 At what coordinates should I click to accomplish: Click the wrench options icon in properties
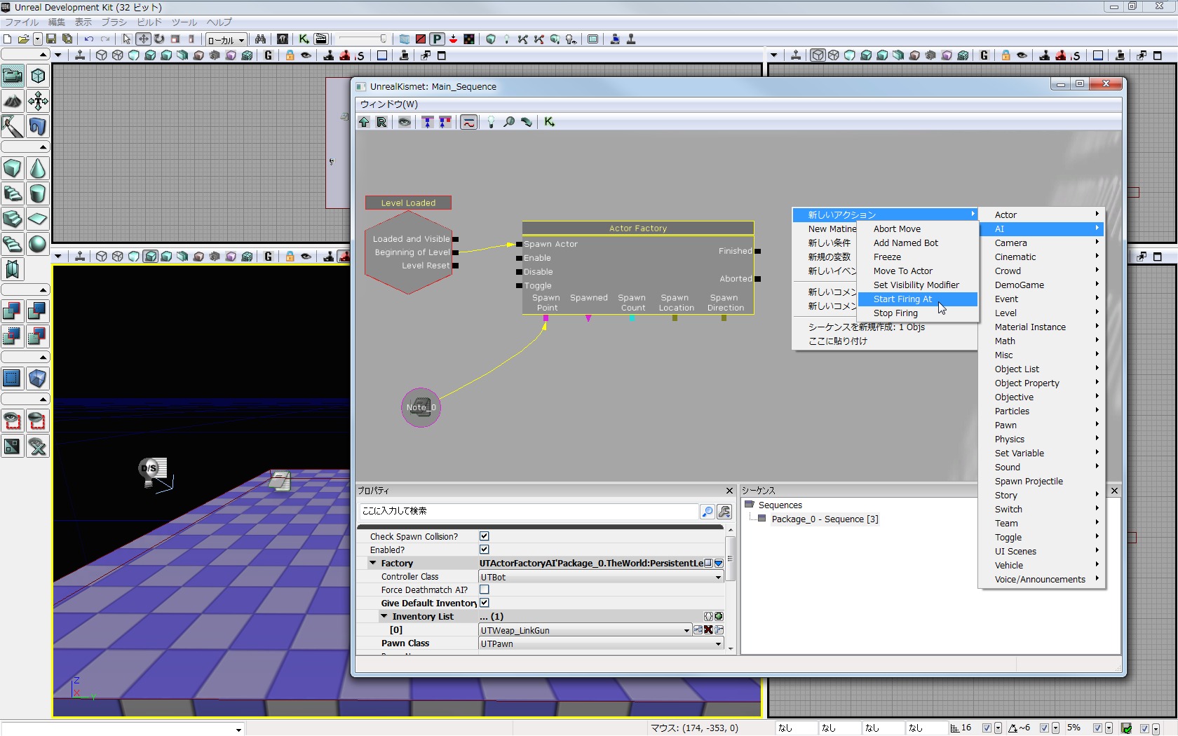click(724, 512)
